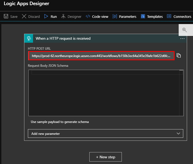Image resolution: width=193 pixels, height=164 pixels.
Task: Open the trigger card's ellipsis menu
Action: 182,39
